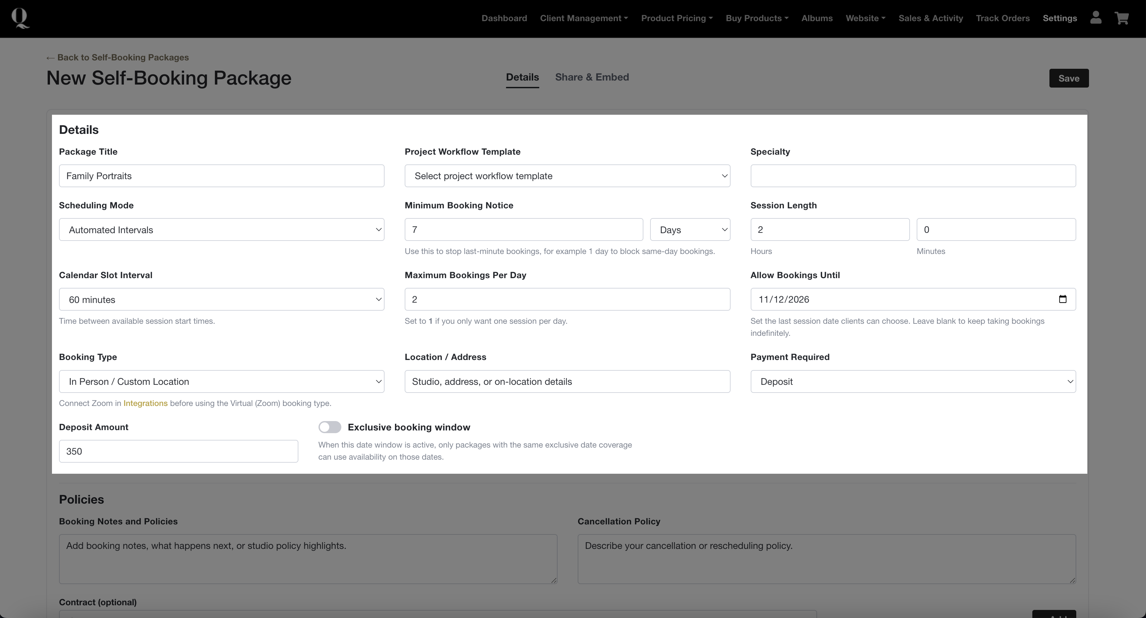Open the Days unit dropdown
The image size is (1146, 618).
click(690, 230)
